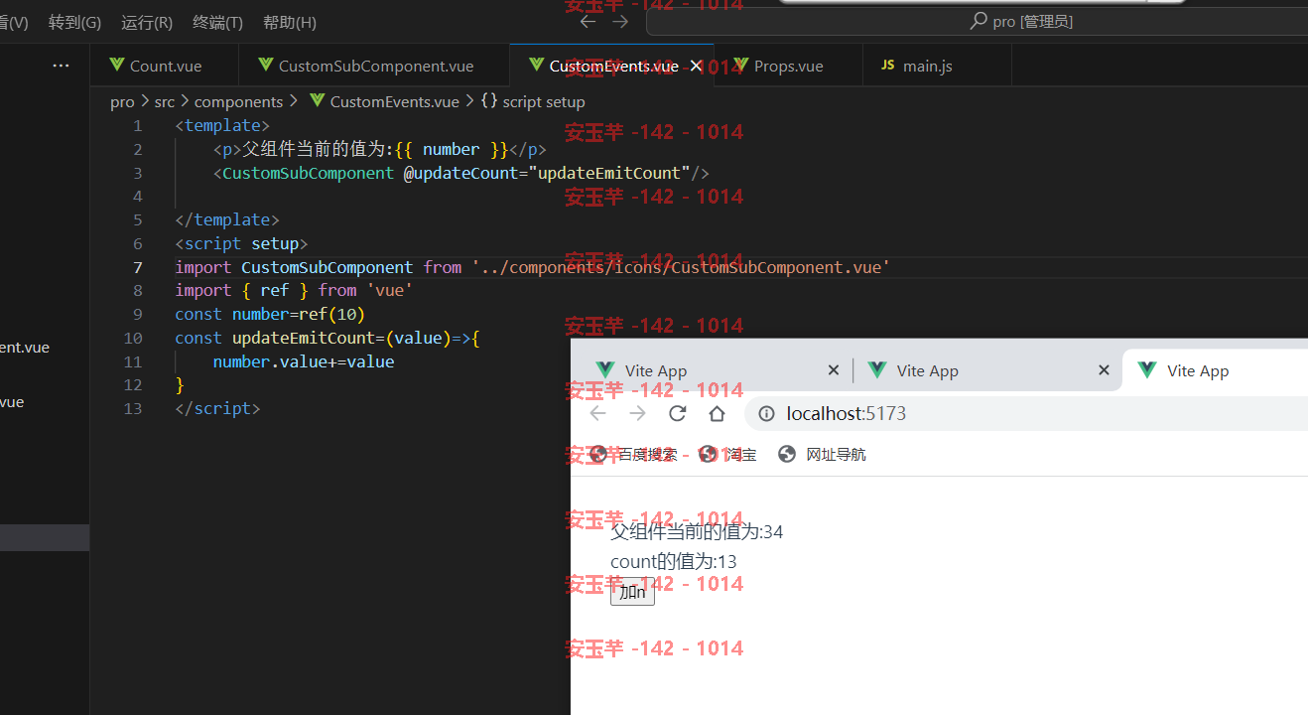Viewport: 1308px width, 715px height.
Task: Select the CustomEvents.vue editor tab
Action: [x=613, y=66]
